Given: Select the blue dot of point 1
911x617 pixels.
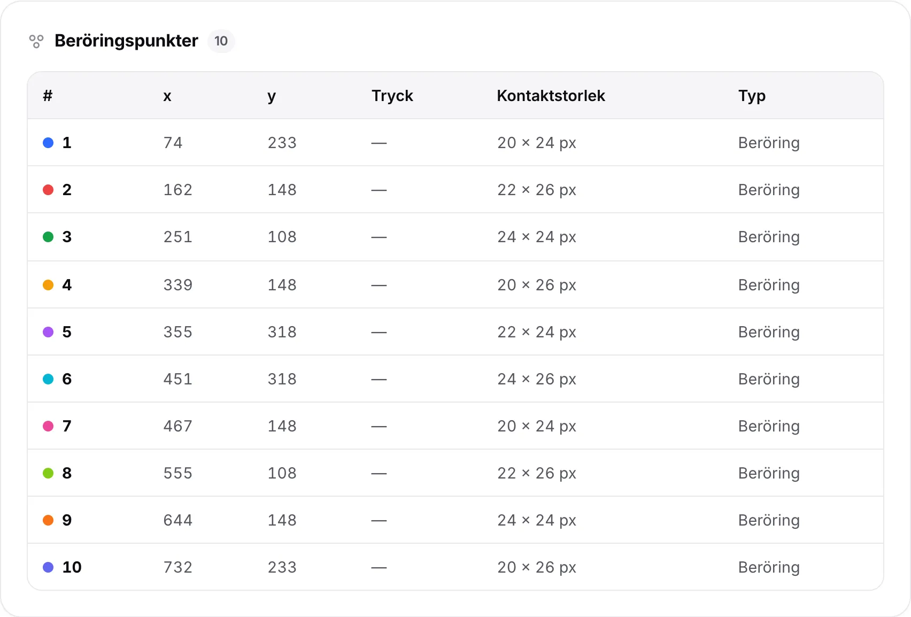Looking at the screenshot, I should 48,143.
